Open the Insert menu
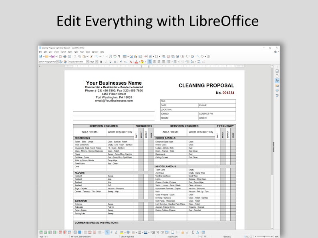The image size is (318, 238). pos(56,52)
